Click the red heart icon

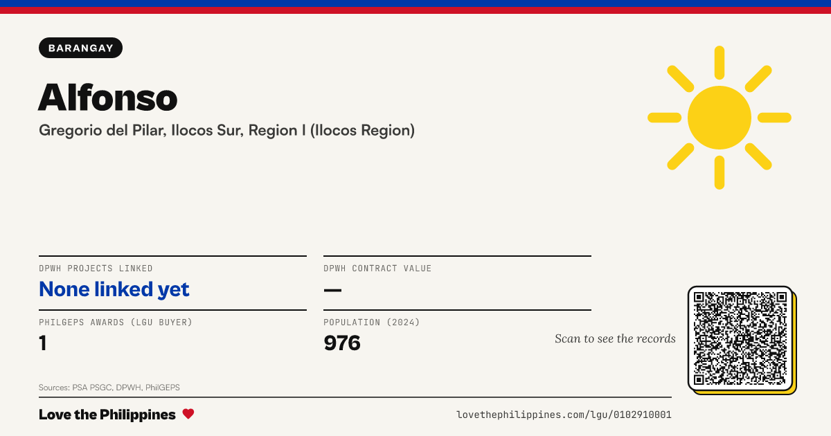pos(188,414)
